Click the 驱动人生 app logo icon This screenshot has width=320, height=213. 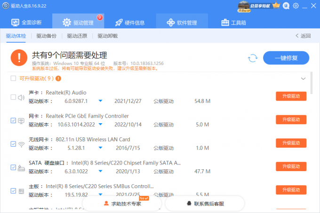6,6
